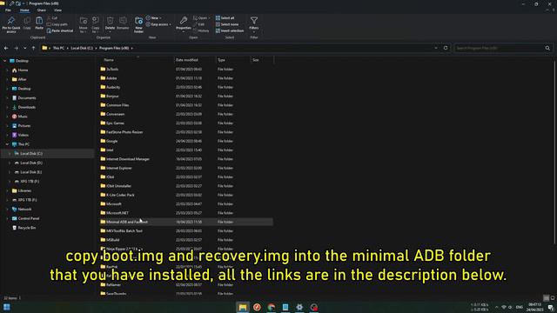Select the Minimal ADB and Fastboot folder

(186, 222)
